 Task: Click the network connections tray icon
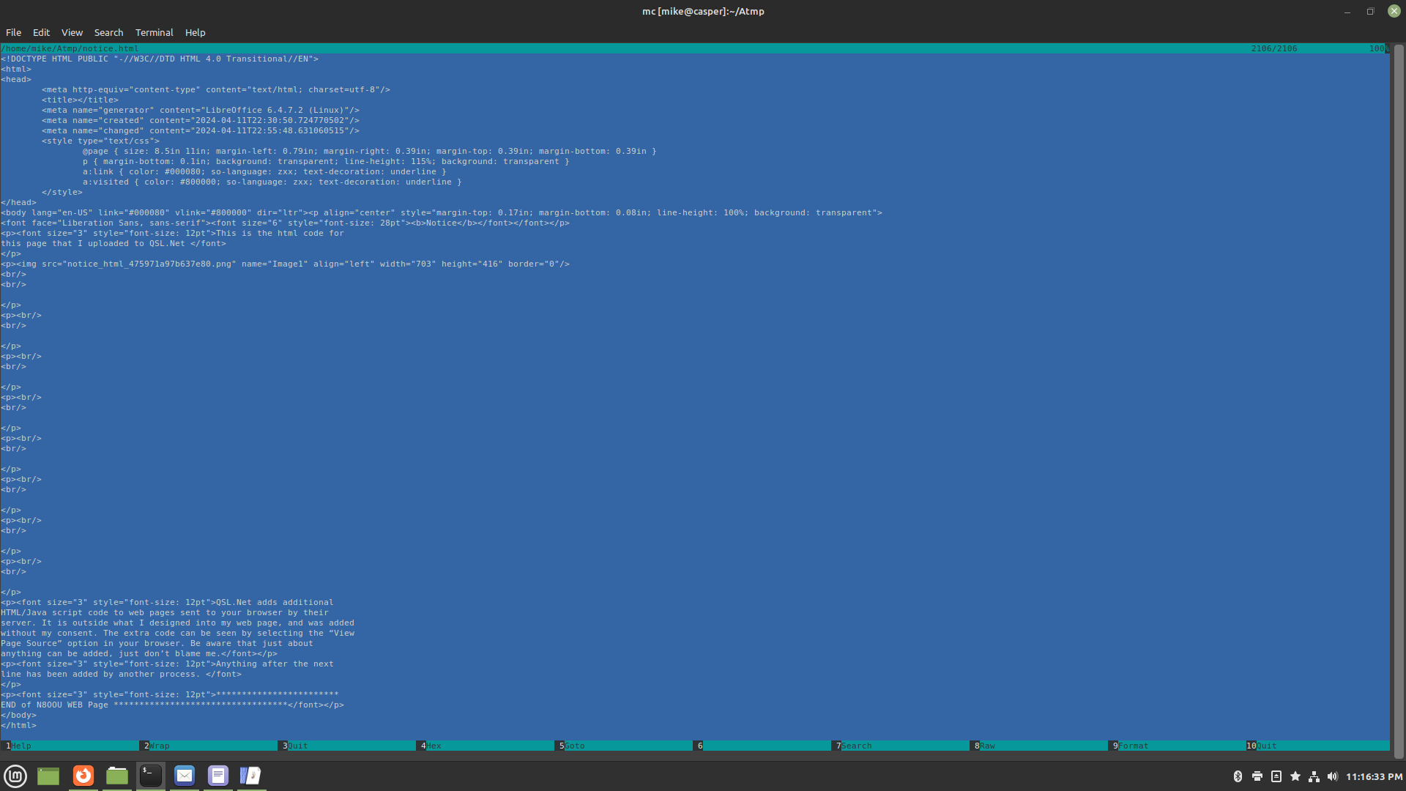[1314, 776]
